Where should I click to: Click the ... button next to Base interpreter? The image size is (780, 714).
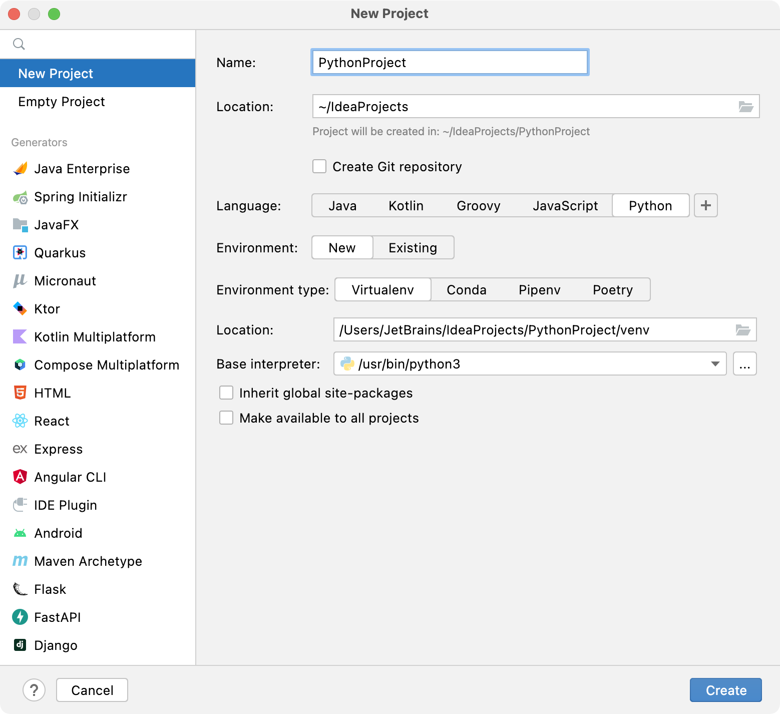click(744, 364)
